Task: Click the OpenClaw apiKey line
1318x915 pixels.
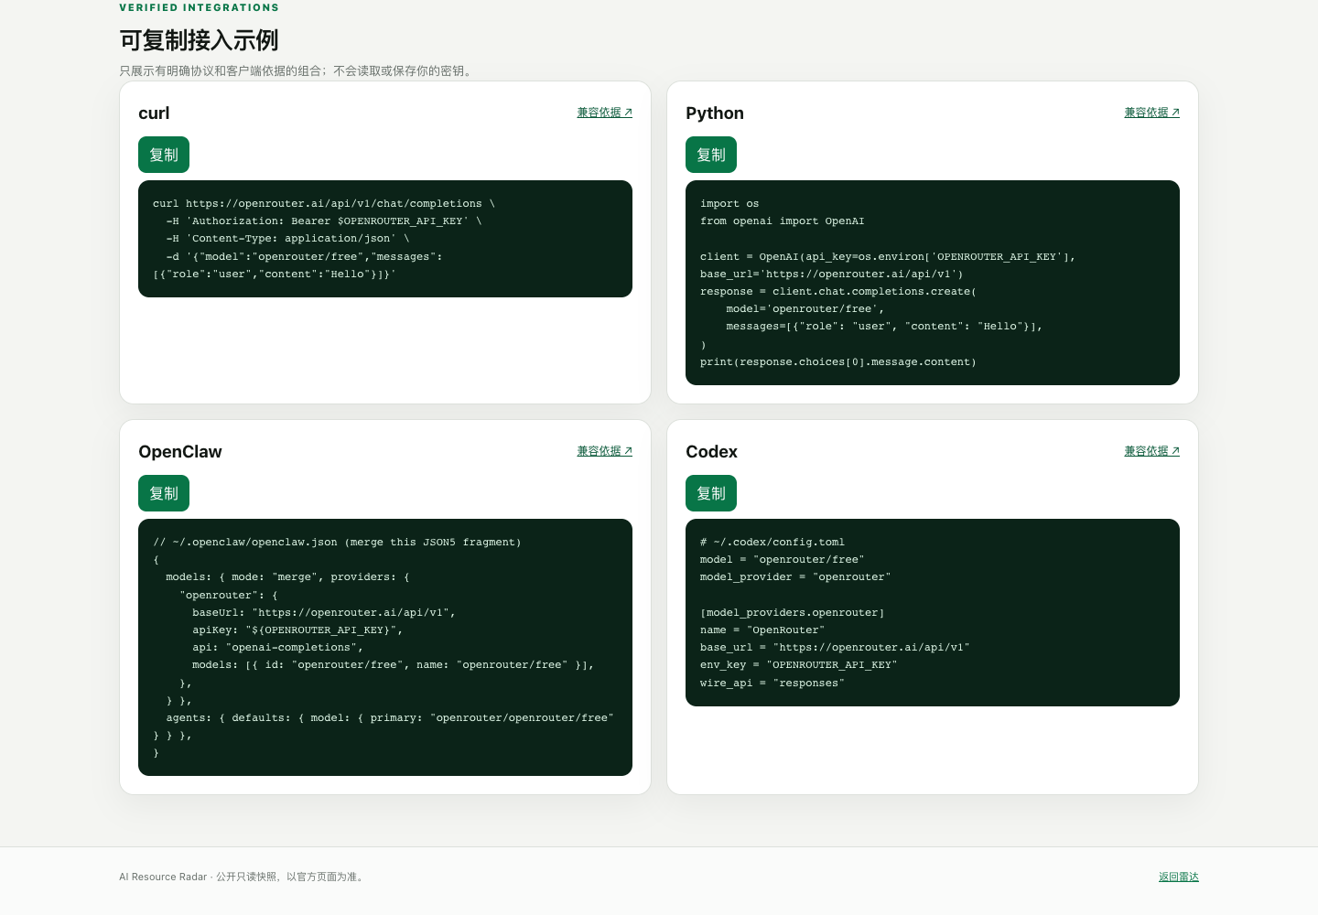Action: tap(297, 630)
